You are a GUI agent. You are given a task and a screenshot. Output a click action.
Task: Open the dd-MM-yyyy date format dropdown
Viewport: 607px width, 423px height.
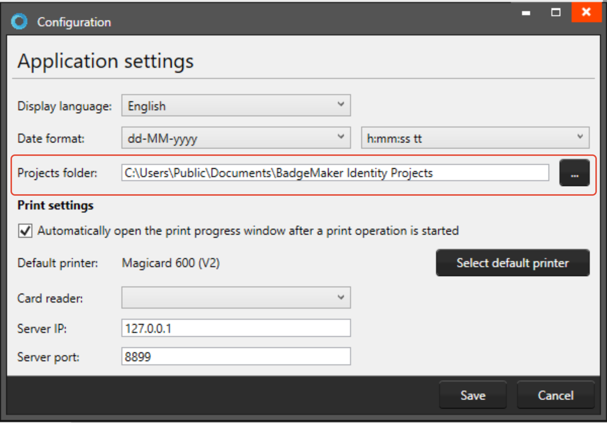tap(236, 137)
